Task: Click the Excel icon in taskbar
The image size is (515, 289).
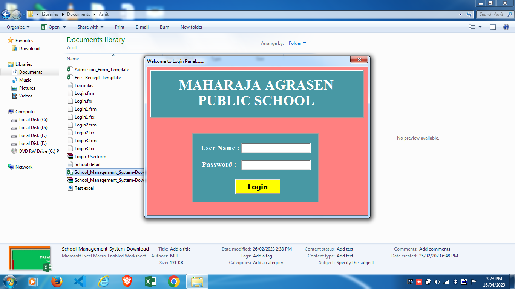Action: tap(150, 281)
